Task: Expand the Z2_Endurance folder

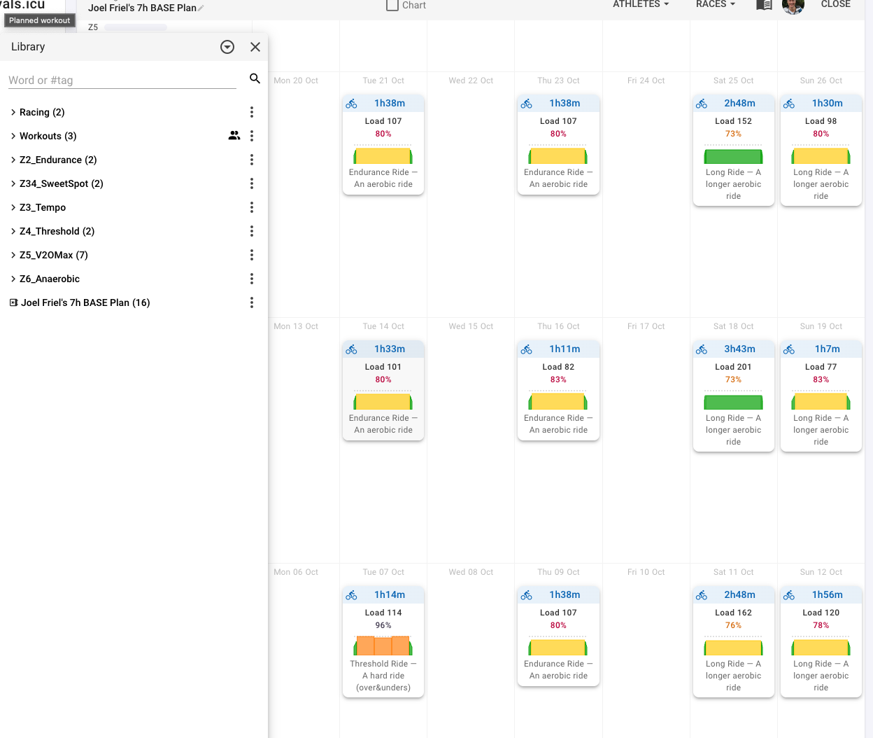Action: [x=13, y=160]
